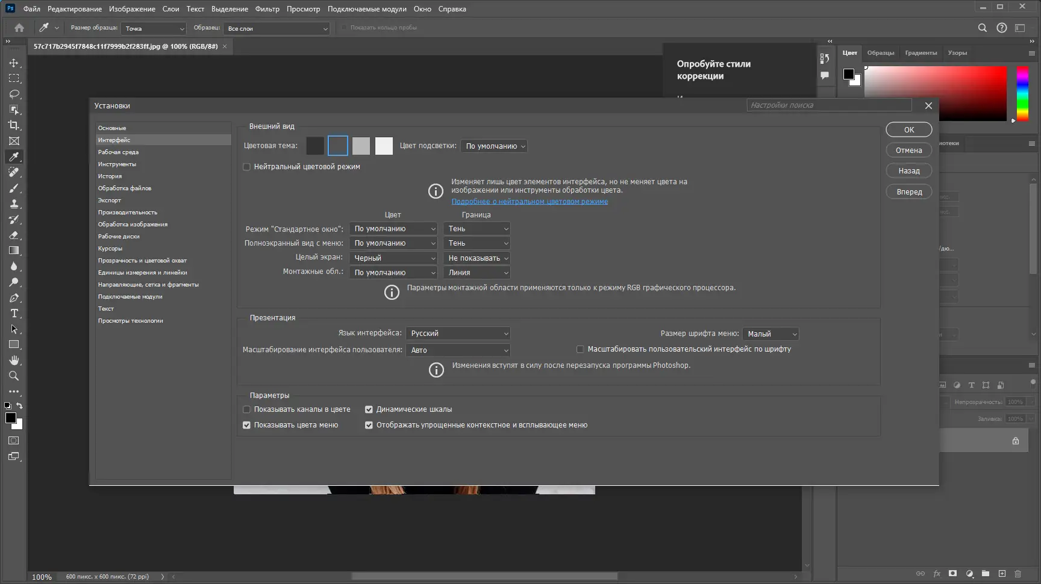The image size is (1041, 584).
Task: Select the Move tool
Action: point(14,63)
